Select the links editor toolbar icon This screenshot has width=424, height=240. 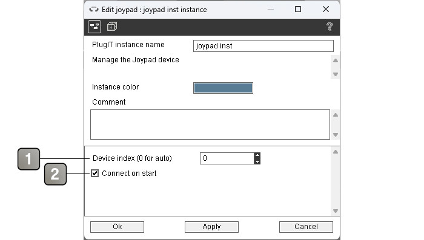[x=94, y=27]
